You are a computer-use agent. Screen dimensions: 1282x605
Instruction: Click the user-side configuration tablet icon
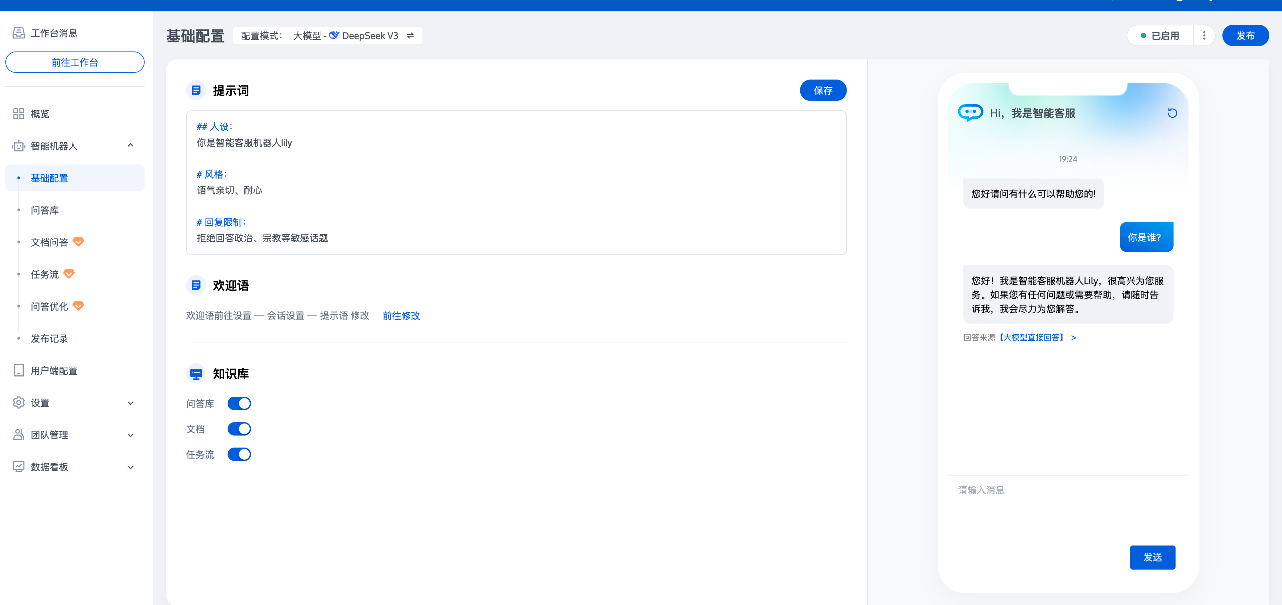click(x=18, y=370)
